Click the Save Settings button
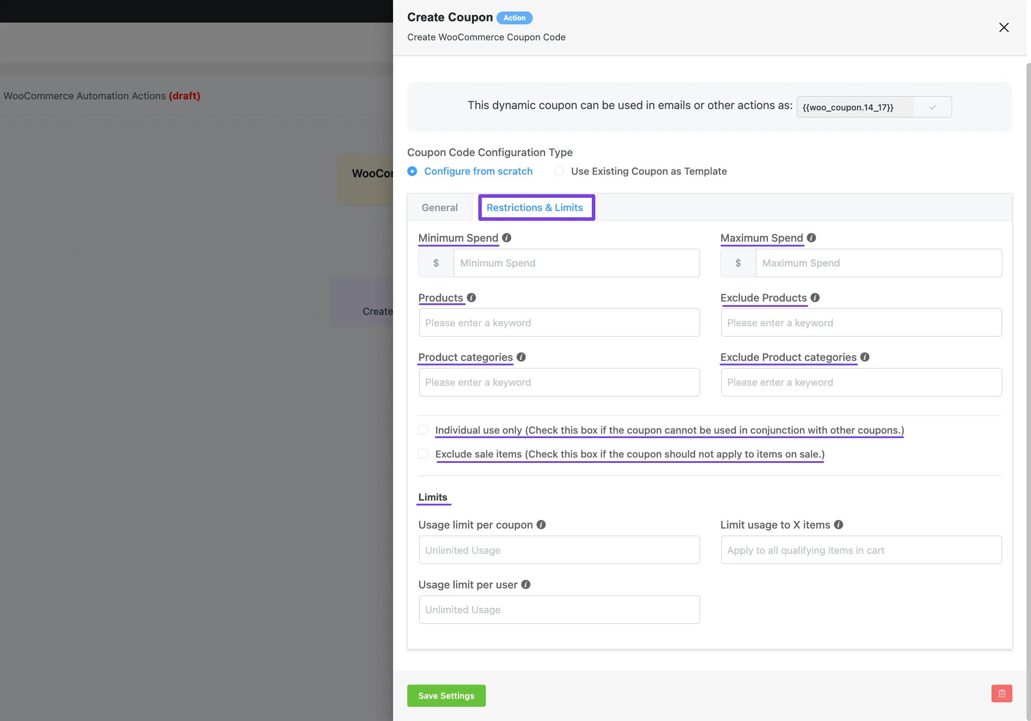This screenshot has width=1031, height=721. [x=446, y=695]
